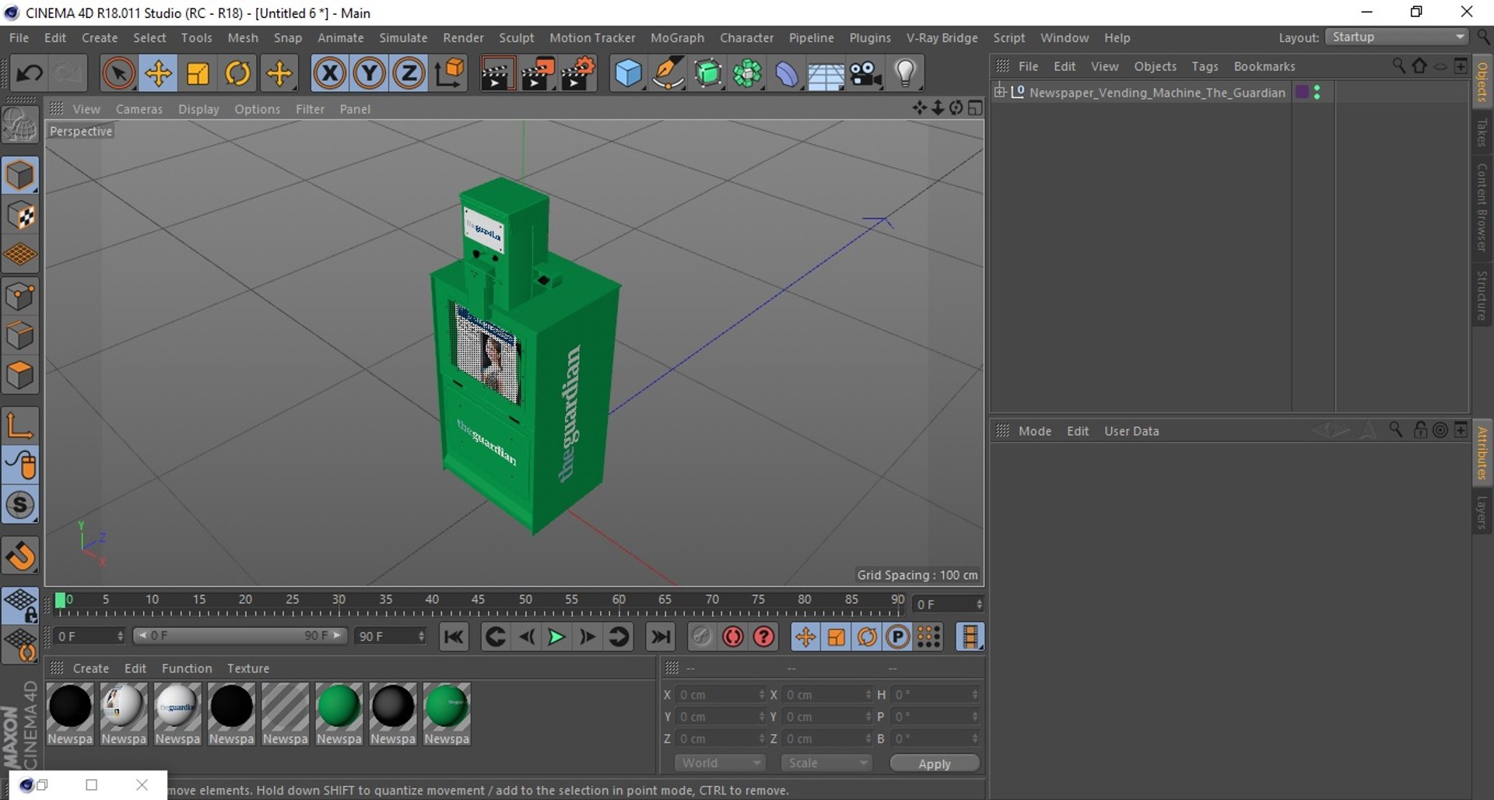Toggle X axis lock
This screenshot has width=1494, height=800.
pyautogui.click(x=329, y=74)
